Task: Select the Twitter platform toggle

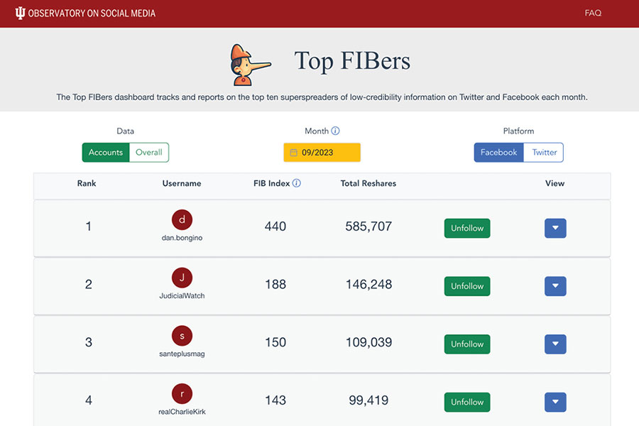Action: pos(544,153)
